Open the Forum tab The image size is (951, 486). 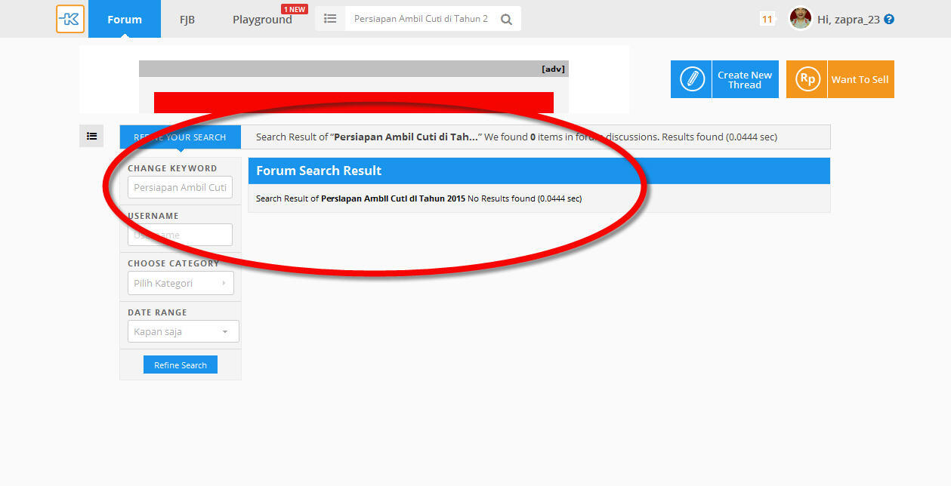(125, 19)
